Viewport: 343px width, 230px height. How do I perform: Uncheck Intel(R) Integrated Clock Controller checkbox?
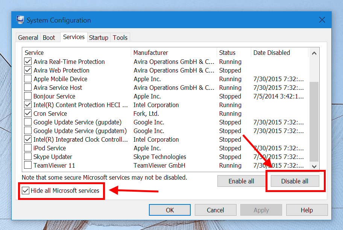[x=28, y=139]
